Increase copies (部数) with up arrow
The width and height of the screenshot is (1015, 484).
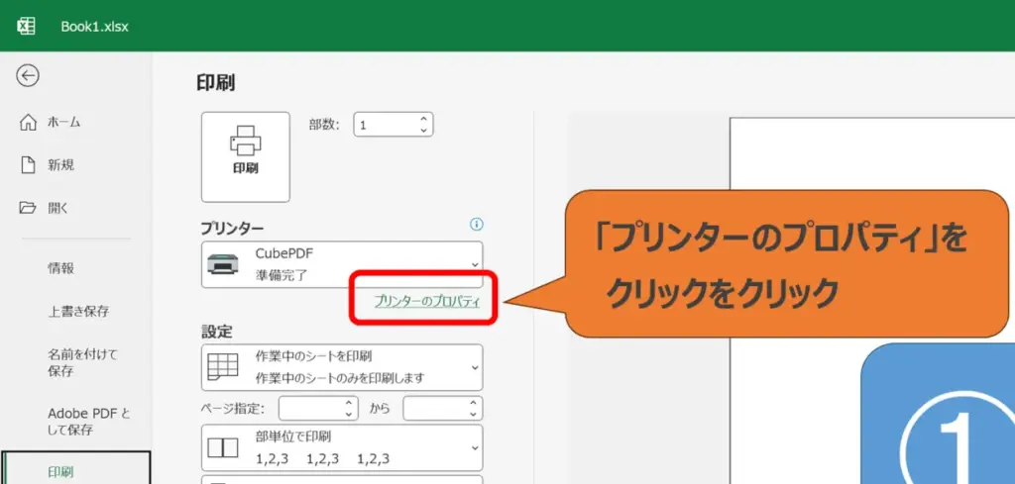pyautogui.click(x=424, y=119)
